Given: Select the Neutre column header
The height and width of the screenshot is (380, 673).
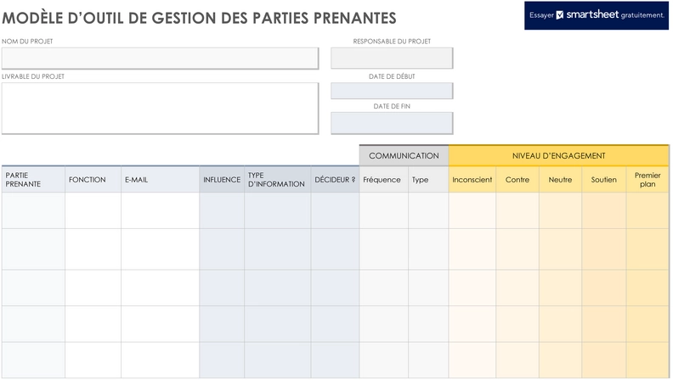Looking at the screenshot, I should coord(561,180).
